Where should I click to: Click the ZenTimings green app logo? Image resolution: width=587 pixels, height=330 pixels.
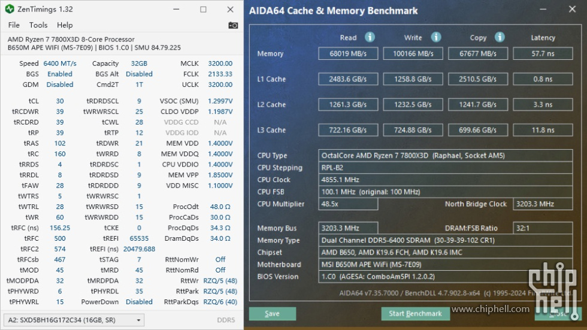click(10, 9)
